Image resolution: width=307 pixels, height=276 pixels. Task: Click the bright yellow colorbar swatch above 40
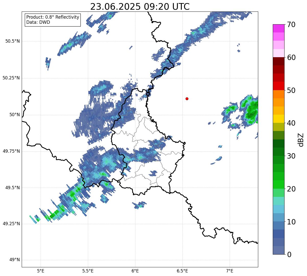coord(279,119)
